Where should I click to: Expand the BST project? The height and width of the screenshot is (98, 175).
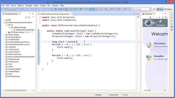pos(4,20)
